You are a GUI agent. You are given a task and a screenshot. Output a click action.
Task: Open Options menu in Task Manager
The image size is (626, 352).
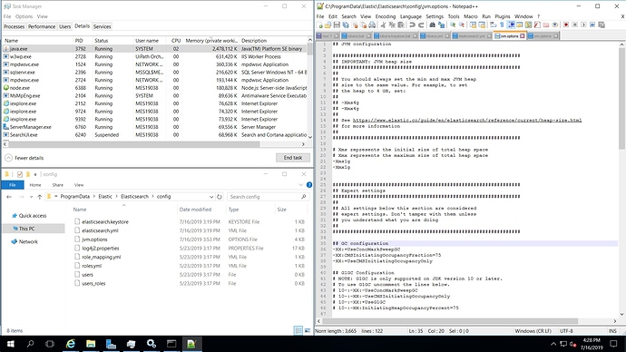24,16
